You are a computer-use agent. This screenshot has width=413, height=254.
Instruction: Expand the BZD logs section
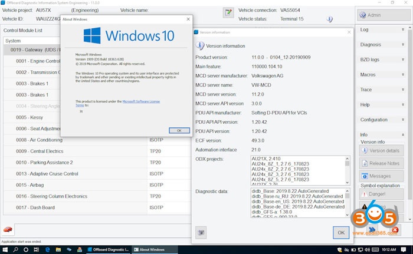(382, 60)
